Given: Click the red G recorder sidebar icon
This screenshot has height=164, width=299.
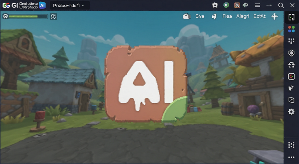Looking at the screenshot, I should [292, 76].
